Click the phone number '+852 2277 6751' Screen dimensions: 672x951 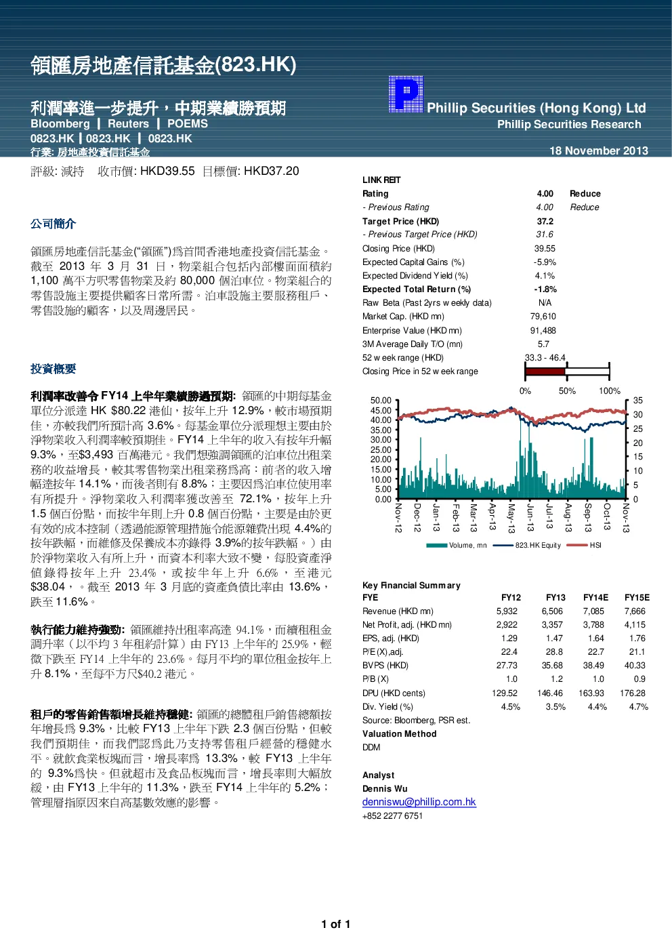pos(392,816)
